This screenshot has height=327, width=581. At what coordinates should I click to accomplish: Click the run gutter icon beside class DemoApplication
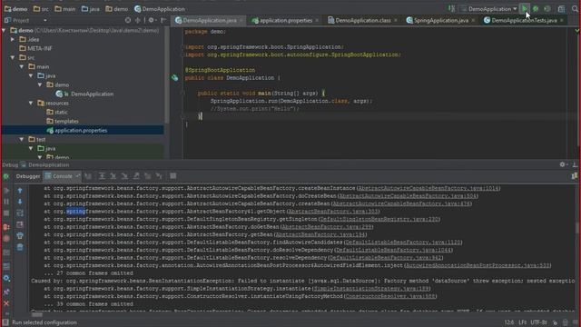point(175,78)
